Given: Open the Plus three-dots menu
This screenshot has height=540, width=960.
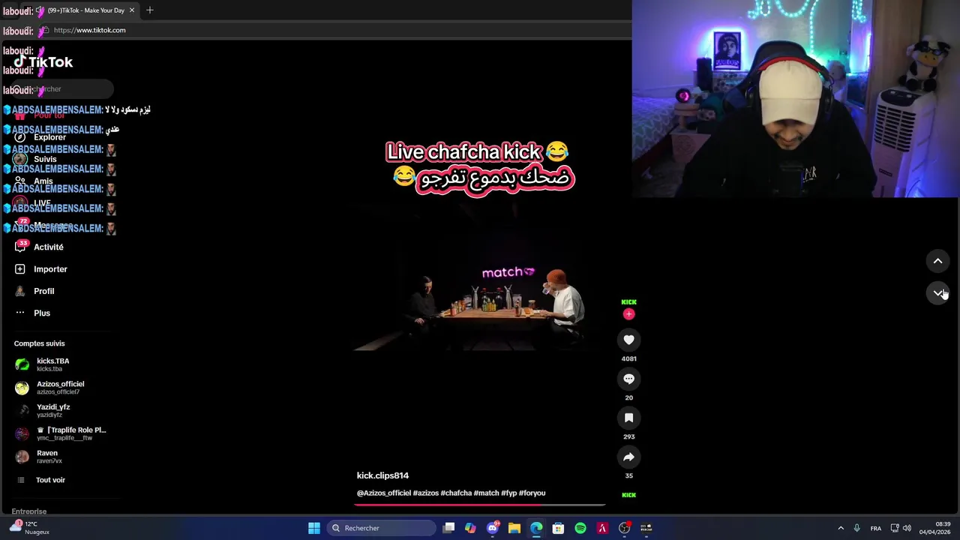Looking at the screenshot, I should (x=20, y=313).
